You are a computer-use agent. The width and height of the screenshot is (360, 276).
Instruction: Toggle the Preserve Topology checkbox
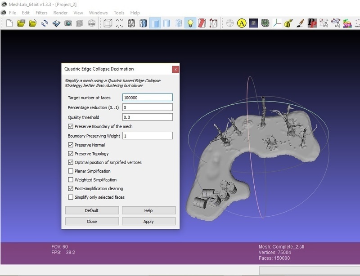pyautogui.click(x=71, y=154)
